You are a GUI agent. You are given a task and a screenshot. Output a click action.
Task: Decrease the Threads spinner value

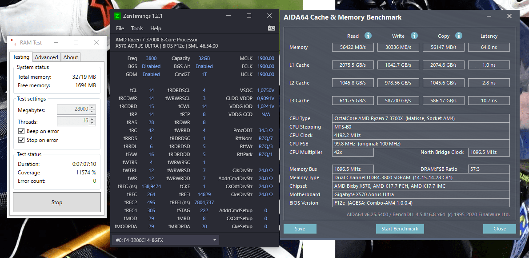point(93,123)
